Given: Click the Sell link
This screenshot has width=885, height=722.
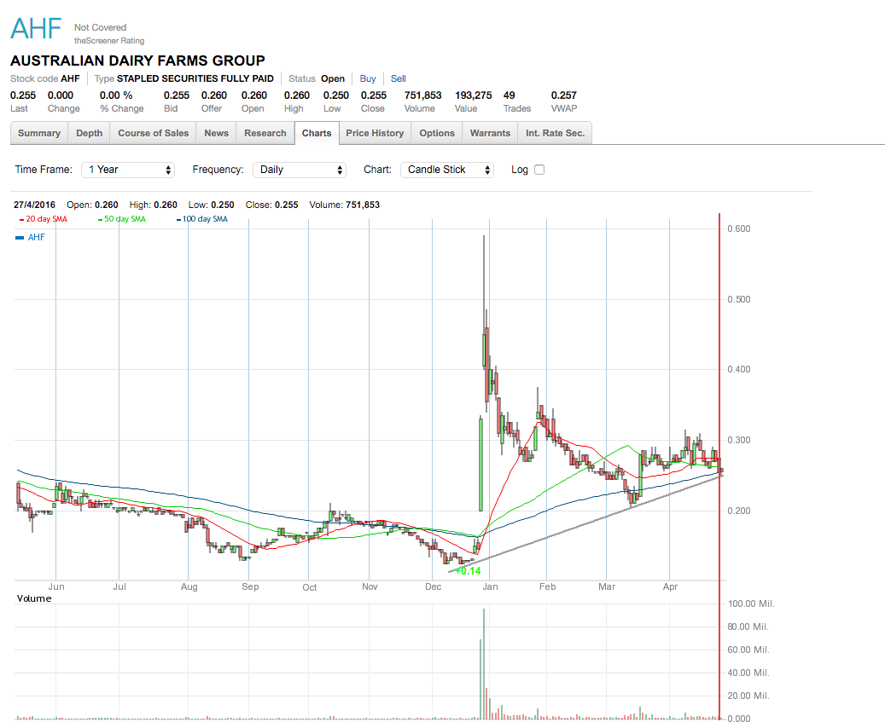Looking at the screenshot, I should (x=398, y=79).
